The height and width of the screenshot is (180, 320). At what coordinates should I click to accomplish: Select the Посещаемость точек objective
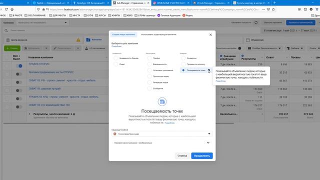tap(183, 70)
